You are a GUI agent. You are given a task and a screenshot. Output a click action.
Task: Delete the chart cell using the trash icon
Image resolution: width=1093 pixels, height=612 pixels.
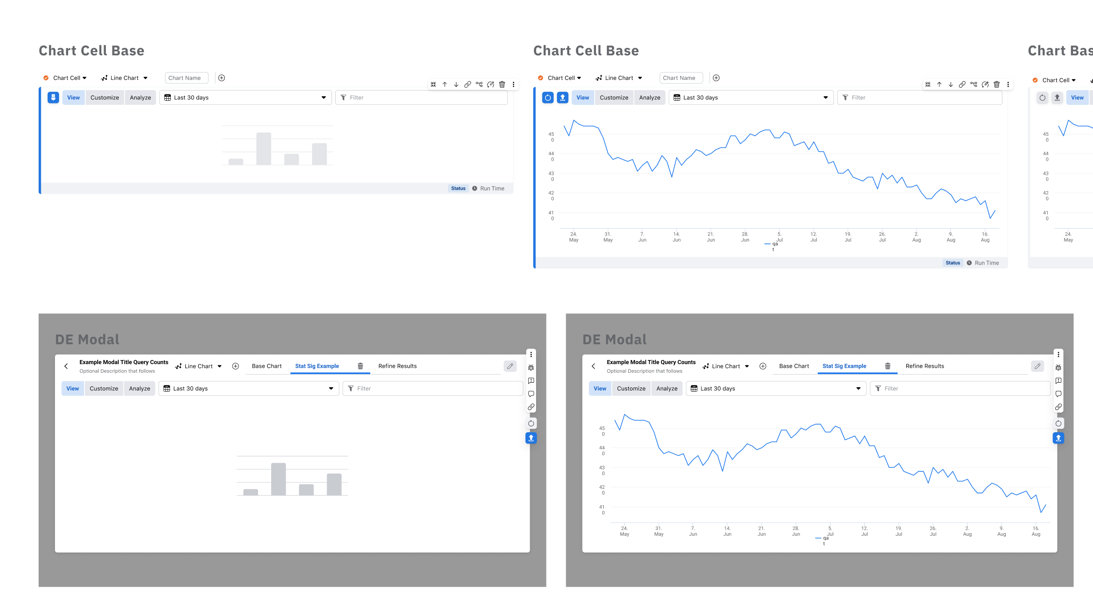point(502,84)
